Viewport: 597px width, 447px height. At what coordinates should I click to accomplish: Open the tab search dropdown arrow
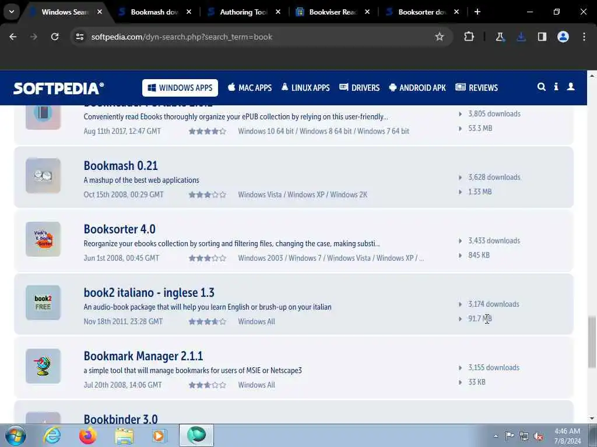click(x=12, y=12)
